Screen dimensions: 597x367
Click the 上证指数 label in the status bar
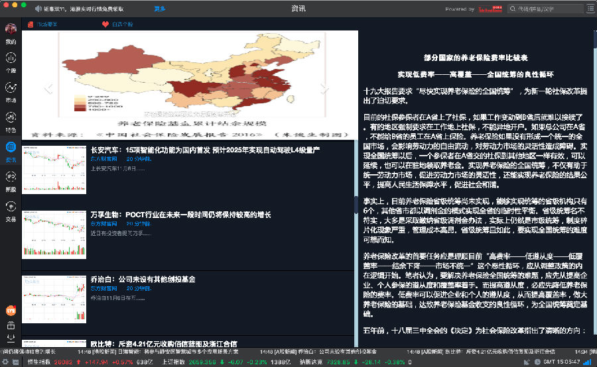point(174,362)
